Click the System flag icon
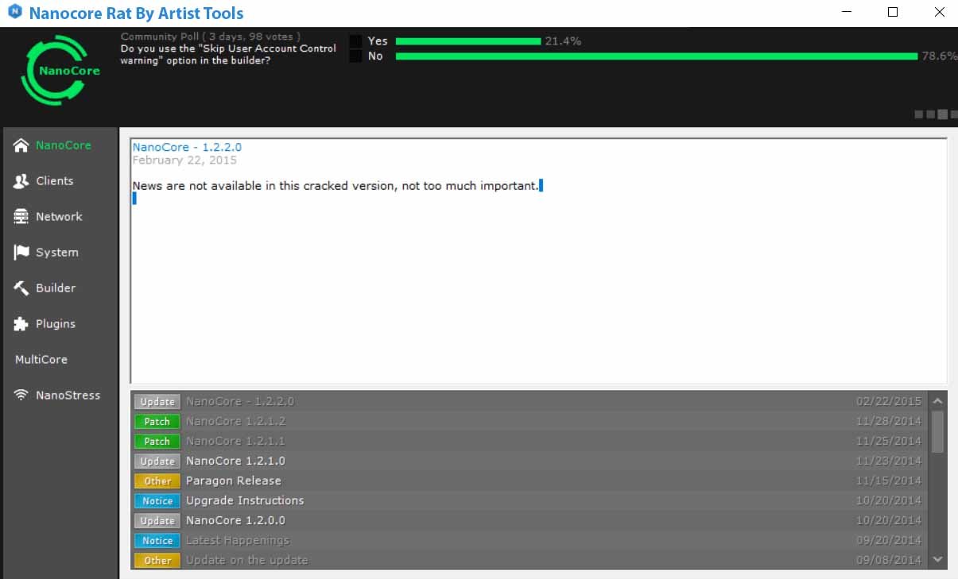This screenshot has height=579, width=958. pos(21,253)
